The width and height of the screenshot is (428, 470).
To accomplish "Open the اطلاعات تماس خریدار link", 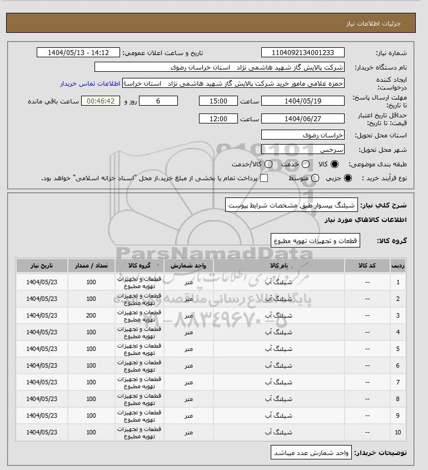I will (x=90, y=83).
